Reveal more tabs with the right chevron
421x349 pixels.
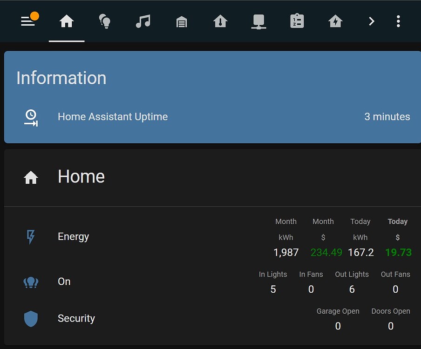pyautogui.click(x=371, y=21)
